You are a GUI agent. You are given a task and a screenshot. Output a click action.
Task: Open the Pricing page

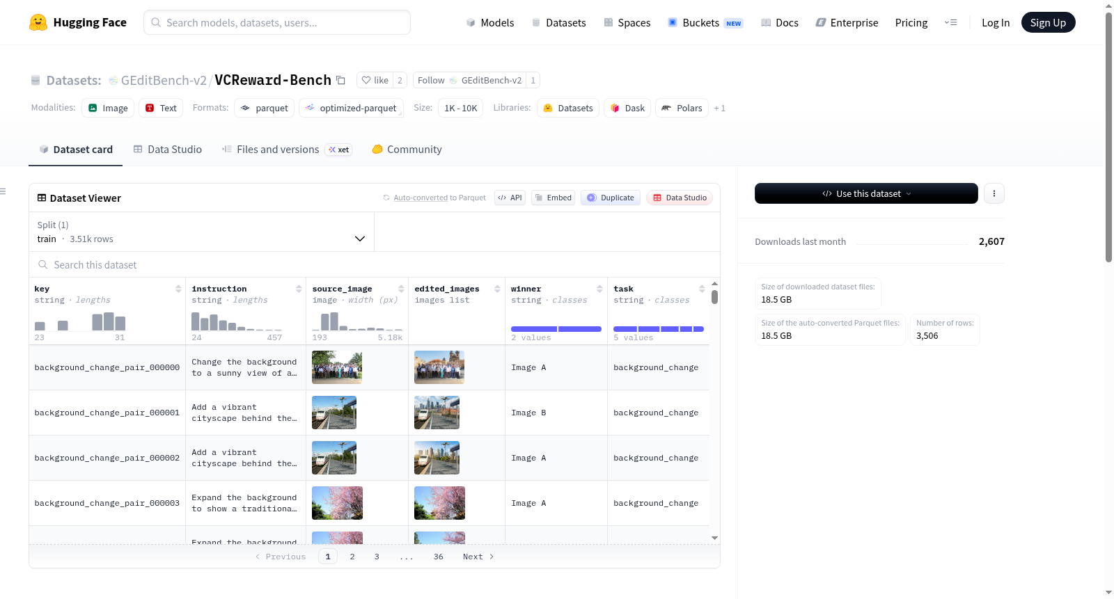tap(911, 22)
